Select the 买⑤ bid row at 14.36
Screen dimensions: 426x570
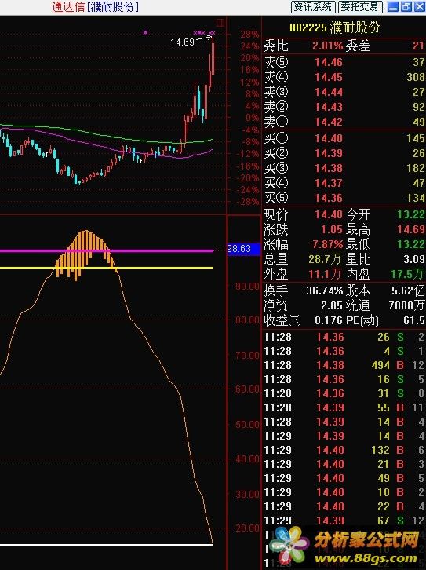(x=344, y=198)
